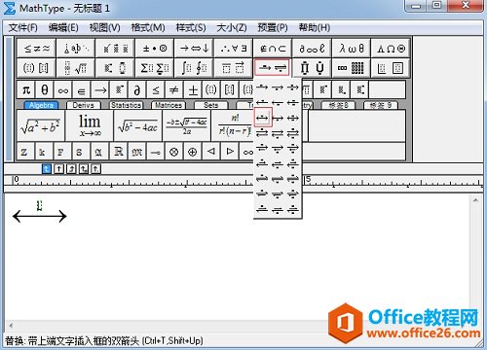Open the 样式(S) menu
Image resolution: width=487 pixels, height=350 pixels.
tap(191, 27)
